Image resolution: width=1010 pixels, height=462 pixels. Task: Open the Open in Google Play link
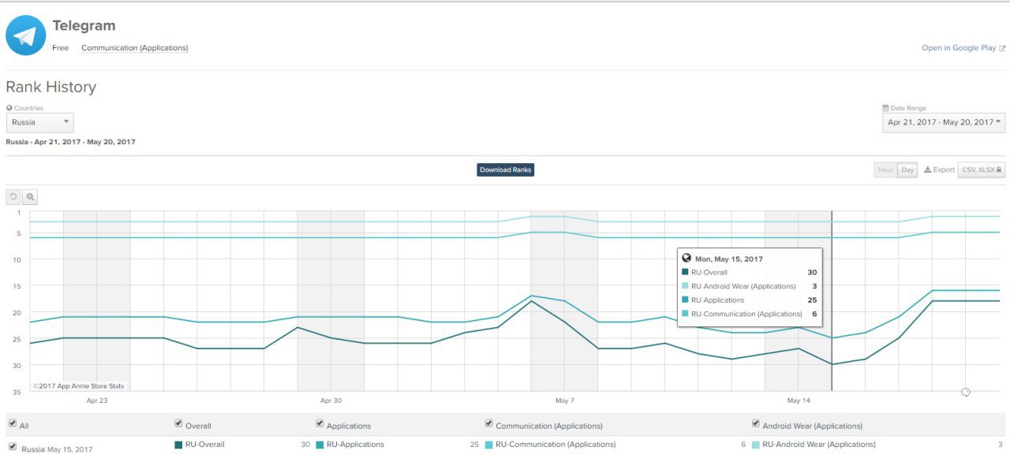click(x=959, y=48)
